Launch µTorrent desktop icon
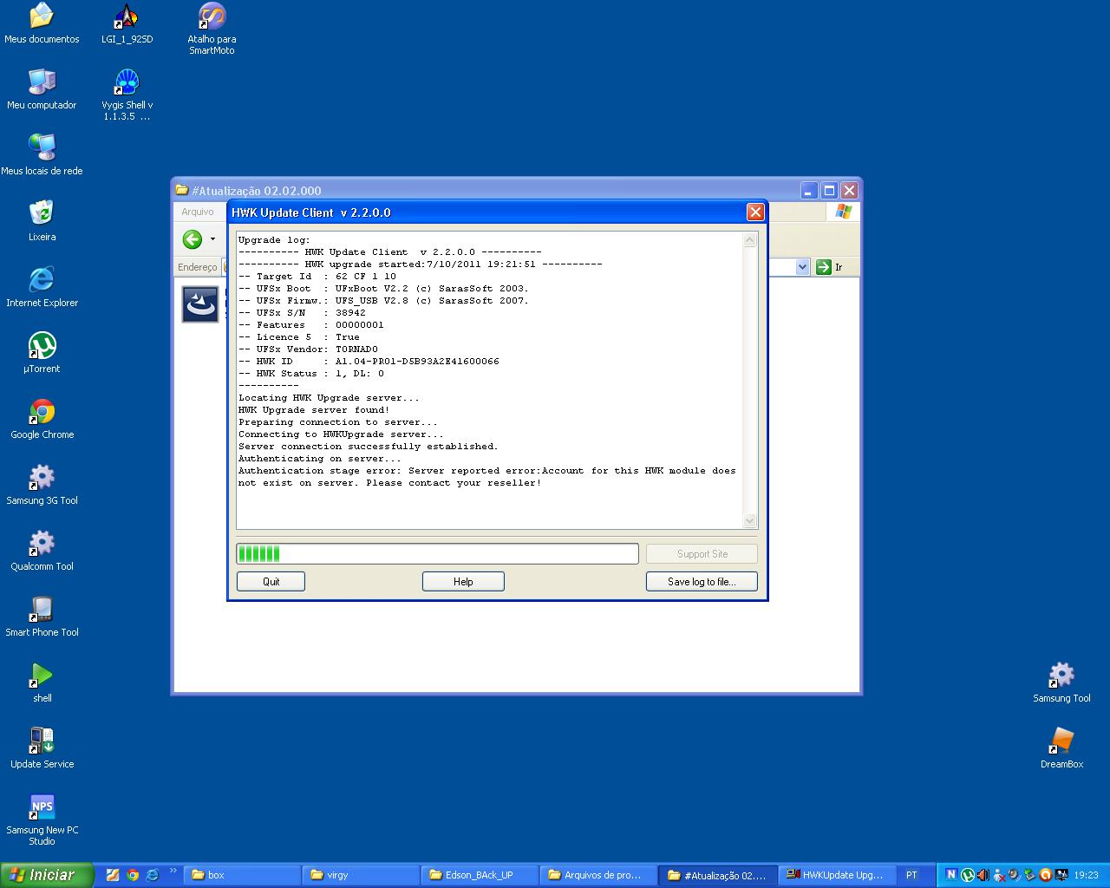This screenshot has height=888, width=1110. (x=41, y=353)
